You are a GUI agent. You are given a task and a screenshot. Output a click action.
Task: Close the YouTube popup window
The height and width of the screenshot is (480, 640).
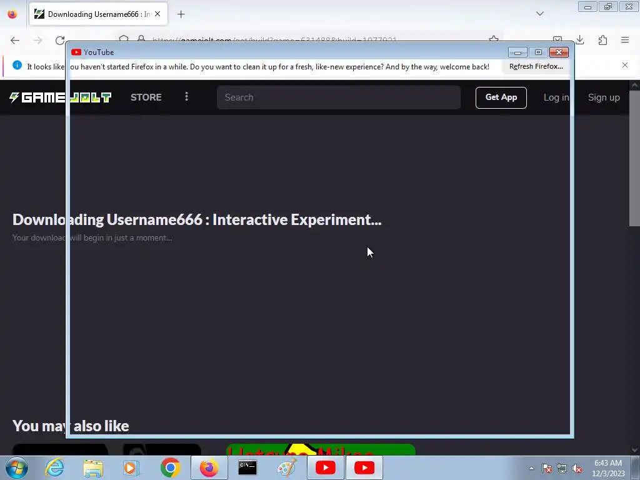click(x=559, y=52)
